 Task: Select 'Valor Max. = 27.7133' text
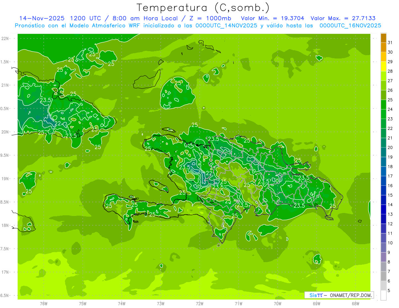point(343,18)
